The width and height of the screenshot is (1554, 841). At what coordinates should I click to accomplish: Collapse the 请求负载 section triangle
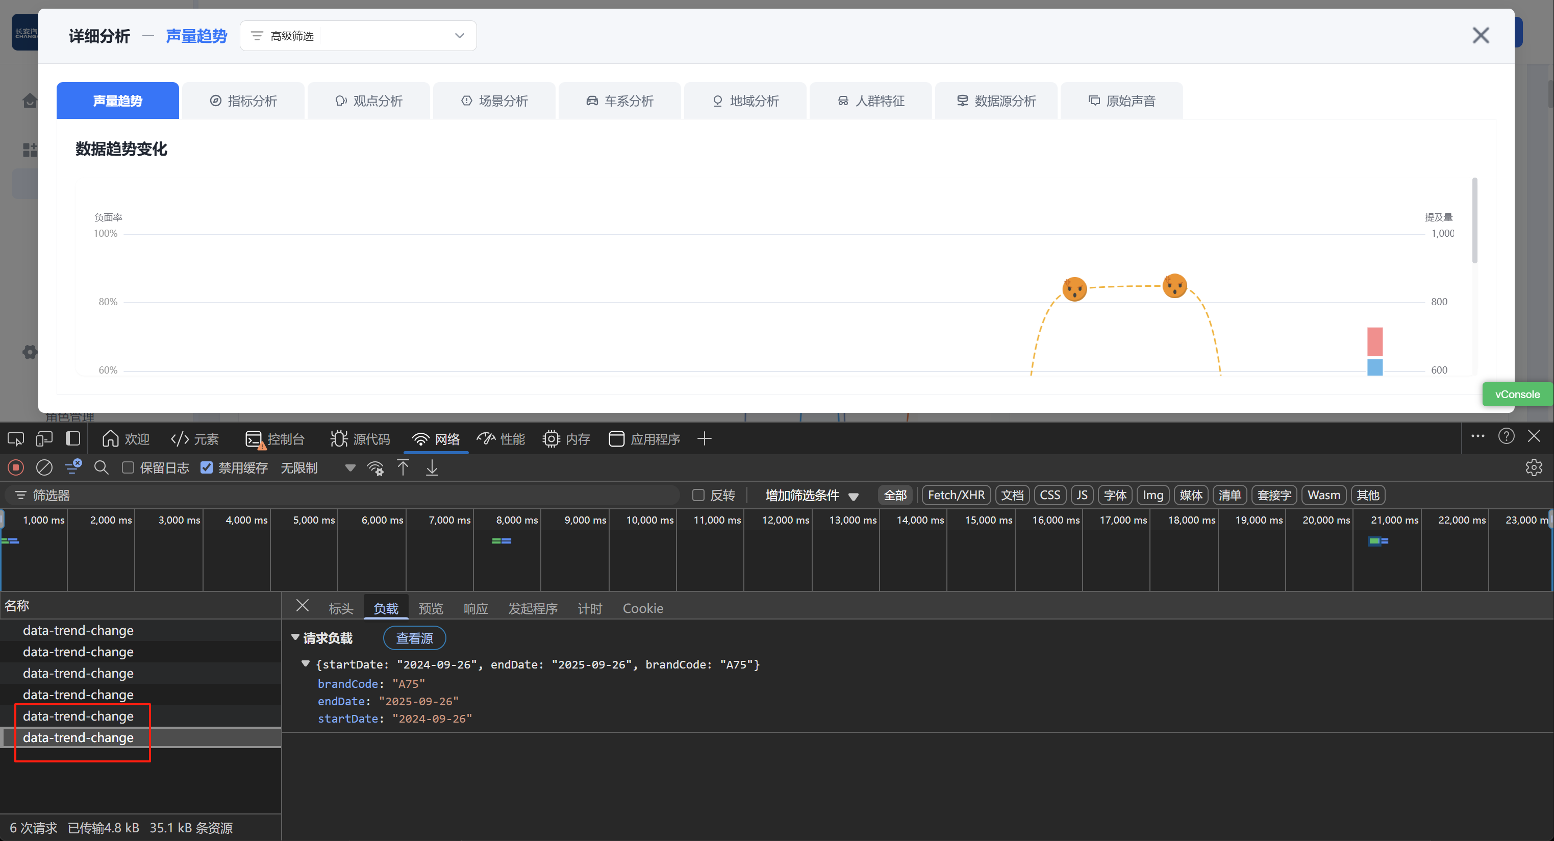click(x=295, y=638)
